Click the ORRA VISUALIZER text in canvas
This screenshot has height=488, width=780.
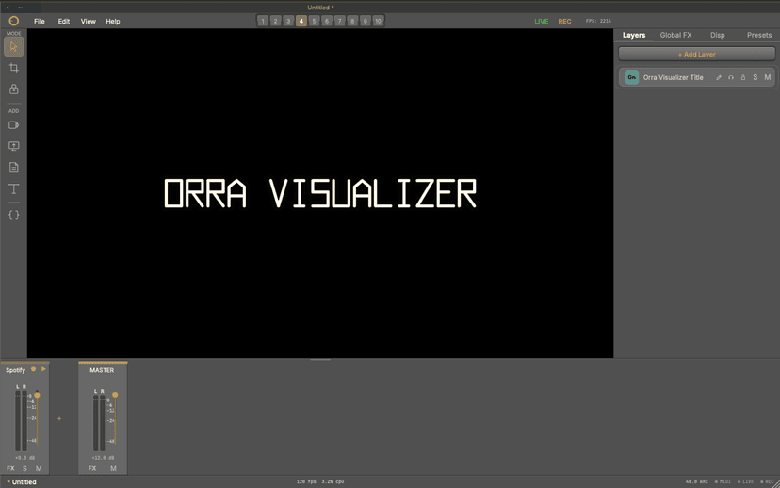point(320,193)
